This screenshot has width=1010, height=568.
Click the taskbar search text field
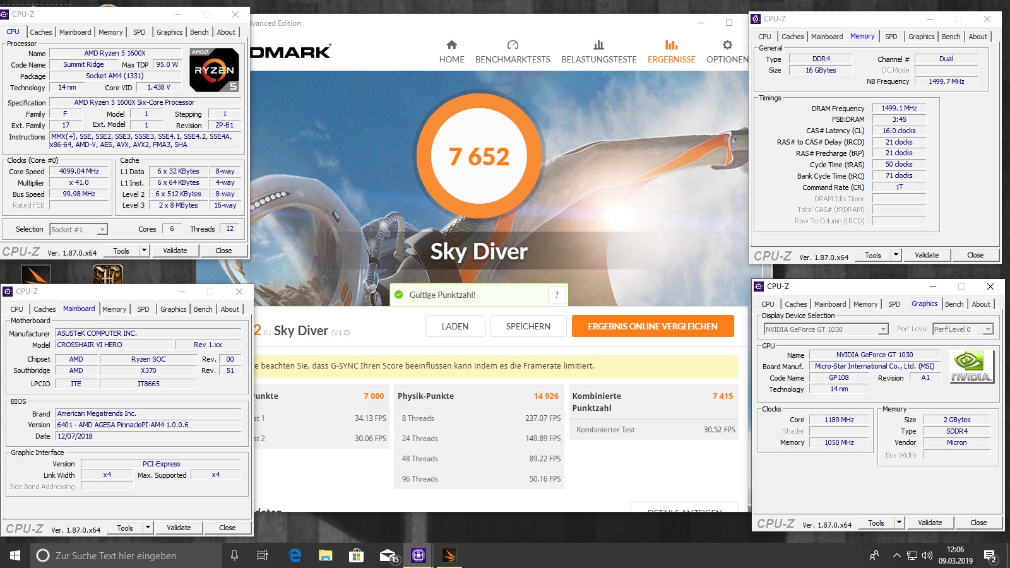(x=126, y=555)
